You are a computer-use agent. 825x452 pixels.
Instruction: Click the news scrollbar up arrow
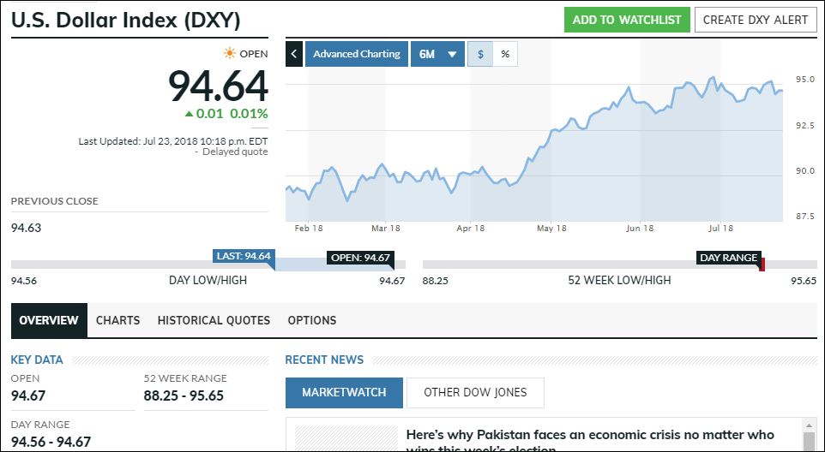tap(808, 425)
